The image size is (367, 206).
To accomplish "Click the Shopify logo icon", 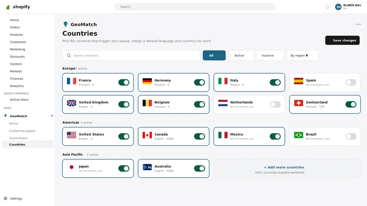I will coord(8,7).
